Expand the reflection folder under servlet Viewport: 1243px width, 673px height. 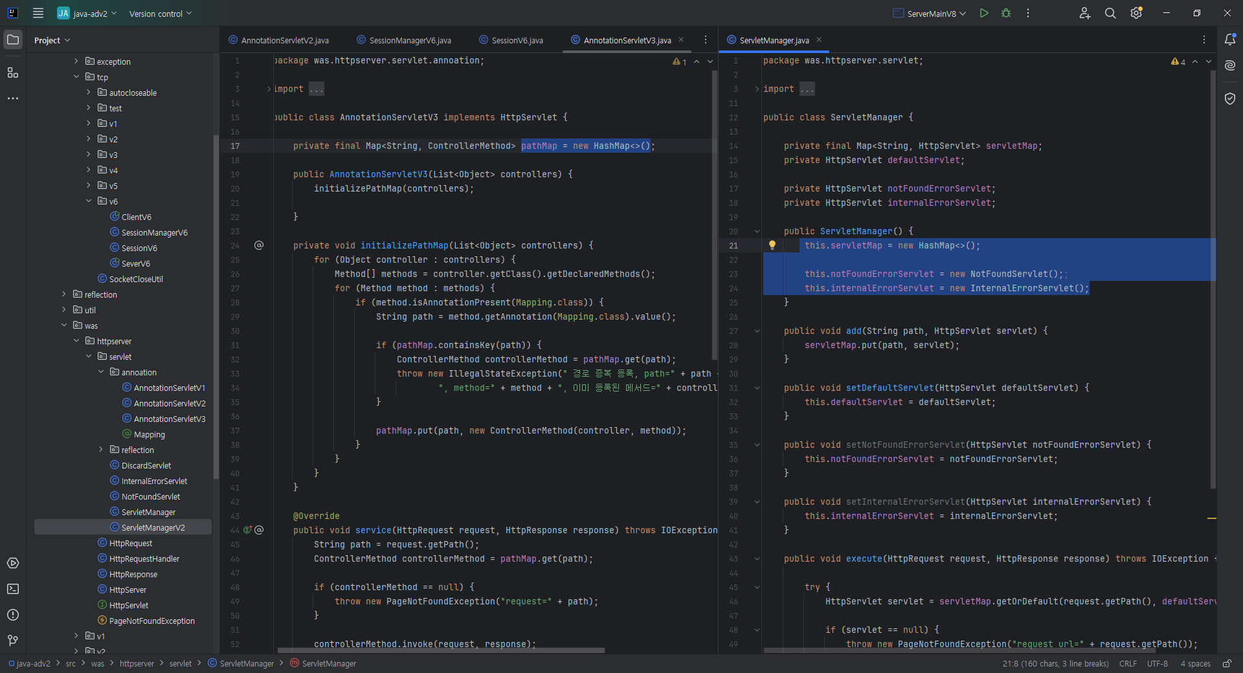point(101,450)
